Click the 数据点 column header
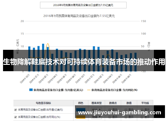This screenshot has width=168, height=121. click(x=113, y=103)
